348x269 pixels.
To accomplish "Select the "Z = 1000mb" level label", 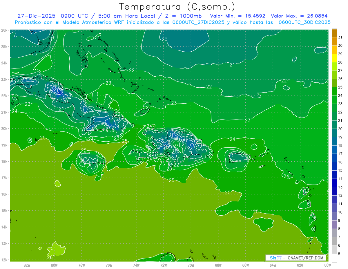I will 183,16.
